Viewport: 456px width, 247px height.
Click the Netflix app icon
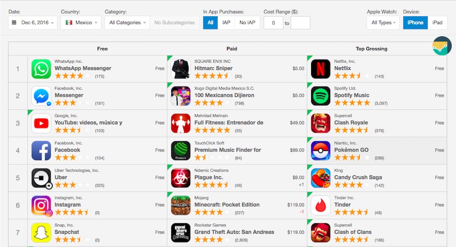(x=321, y=69)
